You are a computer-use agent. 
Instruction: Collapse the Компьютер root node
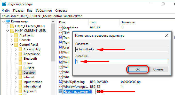[x=3, y=21]
